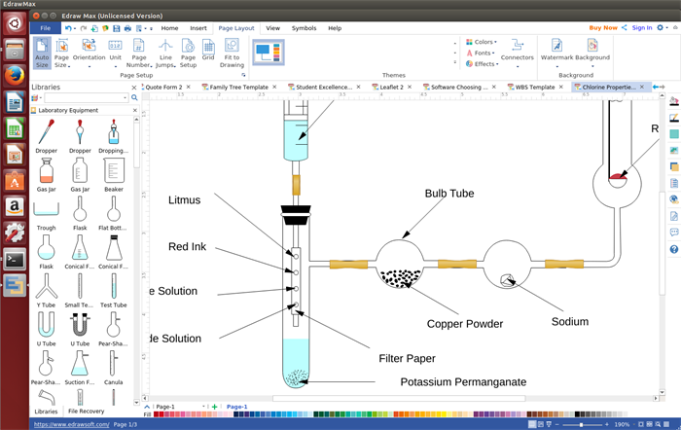Open the Page Setup icon
Screen dimensions: 681x430
point(188,53)
